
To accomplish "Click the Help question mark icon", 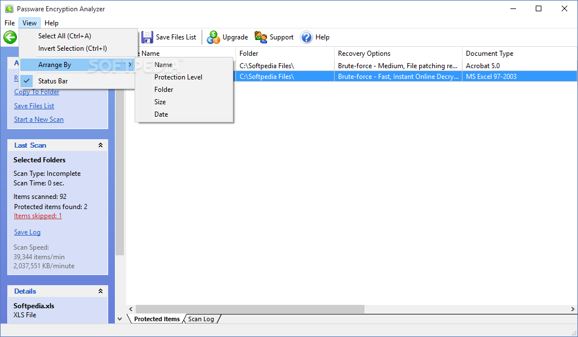I will click(306, 37).
